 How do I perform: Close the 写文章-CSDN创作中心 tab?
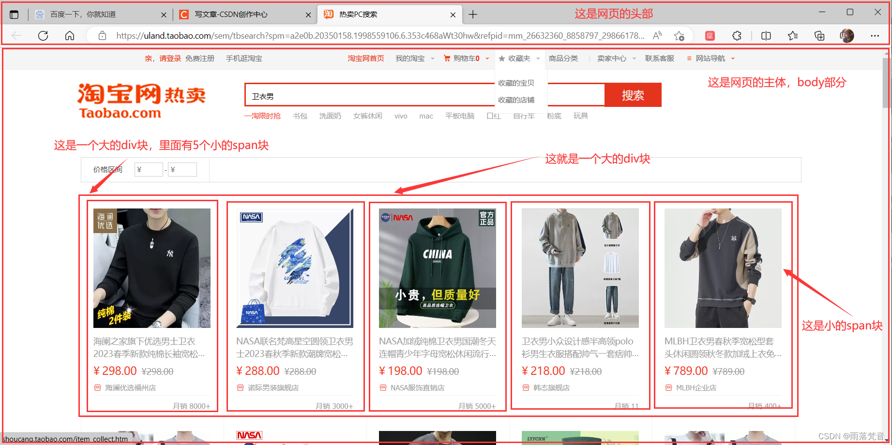coord(308,15)
